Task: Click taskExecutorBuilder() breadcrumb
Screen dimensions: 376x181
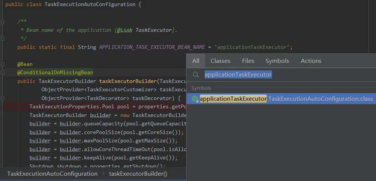Action: tap(138, 174)
